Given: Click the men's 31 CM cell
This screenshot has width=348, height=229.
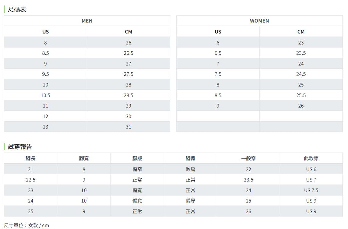Looking at the screenshot, I should 129,127.
